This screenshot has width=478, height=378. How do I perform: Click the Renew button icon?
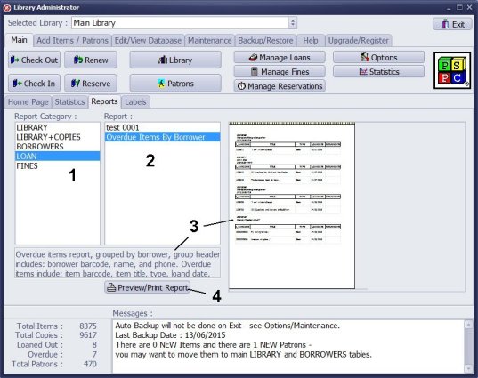coord(78,60)
